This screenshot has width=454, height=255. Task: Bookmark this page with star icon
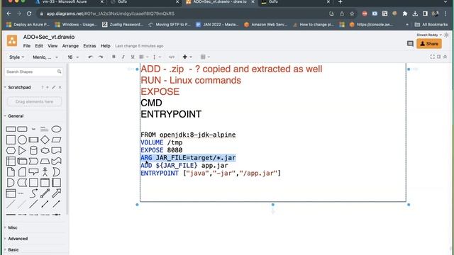[x=352, y=13]
